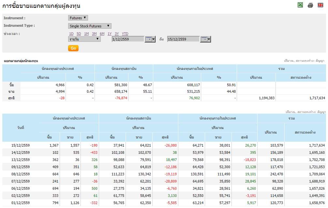This screenshot has height=208, width=328.
Task: Click foreign net 500 on 06/12/2559
Action: [95, 188]
